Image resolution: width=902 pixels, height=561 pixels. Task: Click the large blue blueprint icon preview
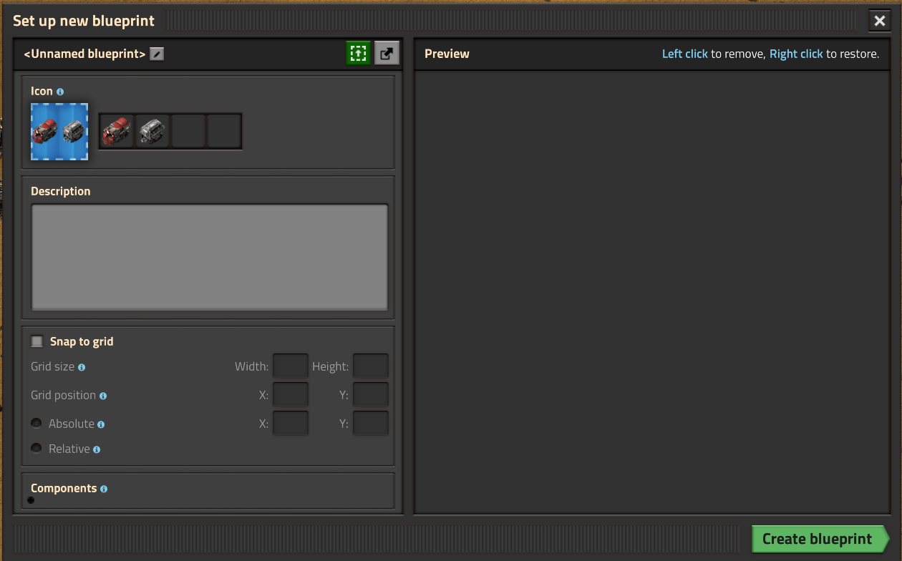click(x=59, y=132)
